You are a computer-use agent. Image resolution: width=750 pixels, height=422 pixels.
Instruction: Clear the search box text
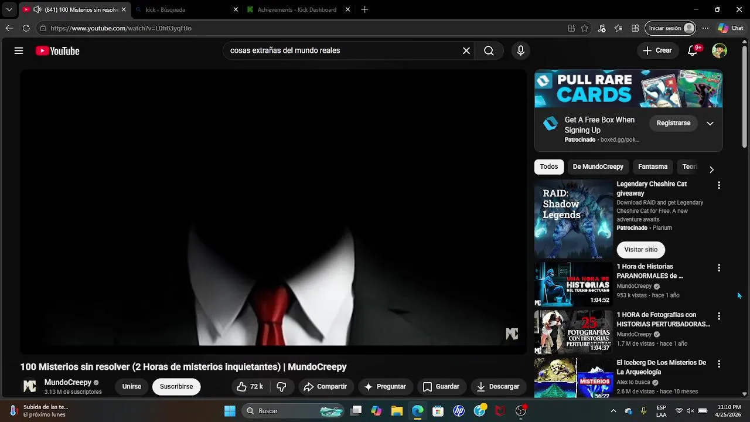click(x=466, y=51)
